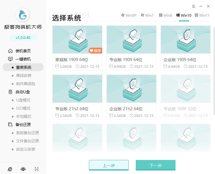Open 备份还原 section
Image resolution: width=215 pixels, height=174 pixels.
click(23, 125)
